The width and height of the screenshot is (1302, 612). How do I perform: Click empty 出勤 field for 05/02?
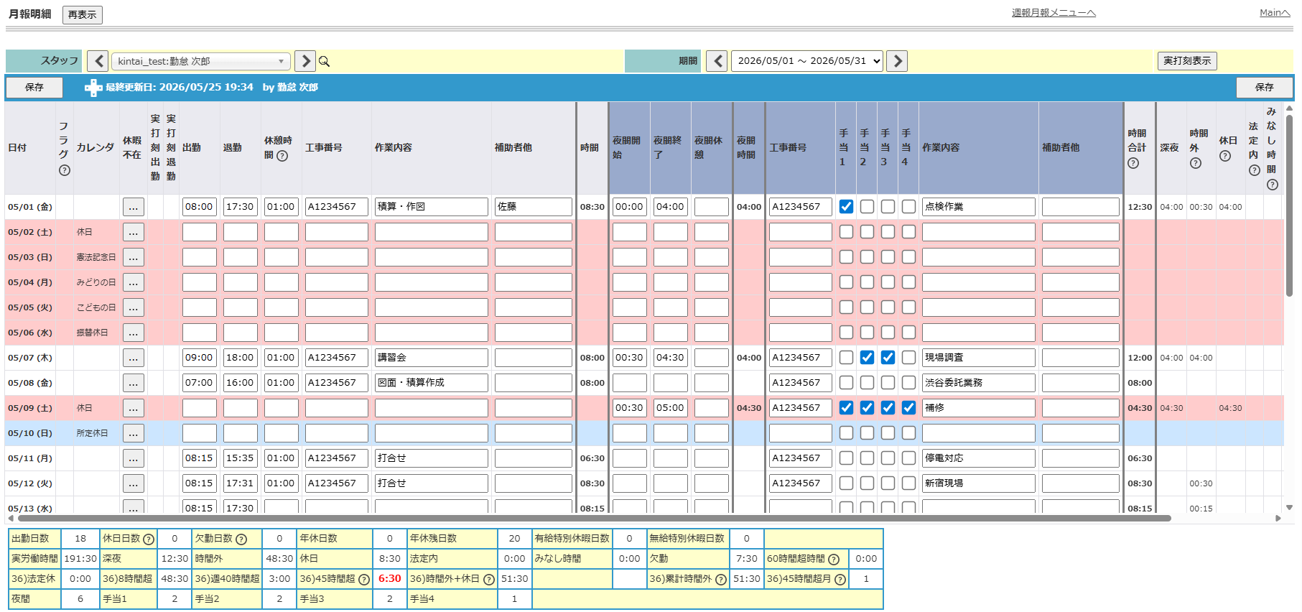[x=200, y=232]
